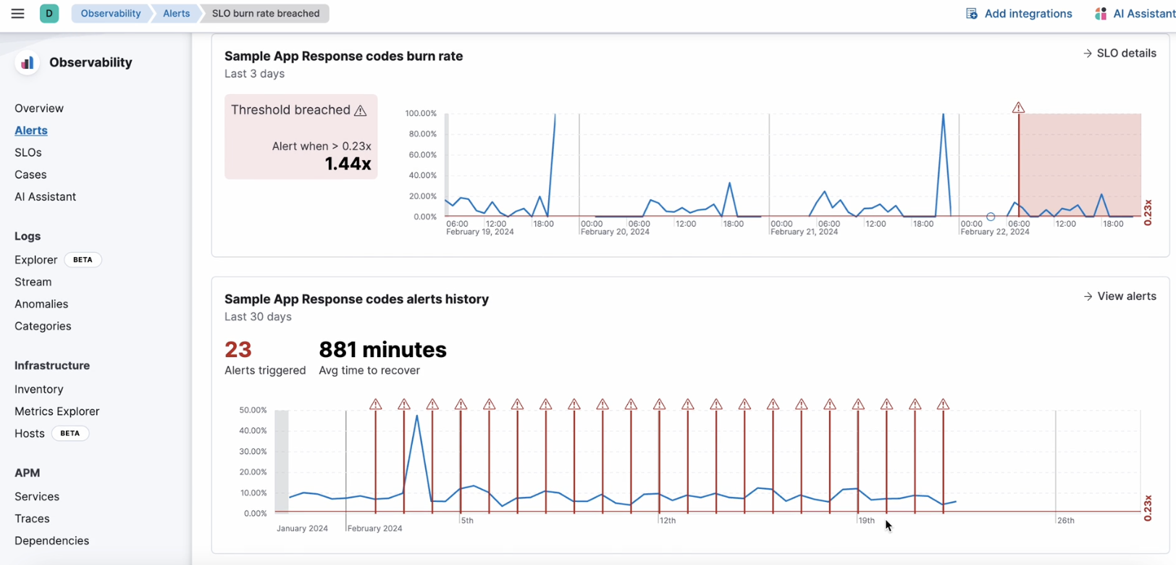Click the 23 alerts triggered number
This screenshot has height=565, width=1176.
pos(238,350)
